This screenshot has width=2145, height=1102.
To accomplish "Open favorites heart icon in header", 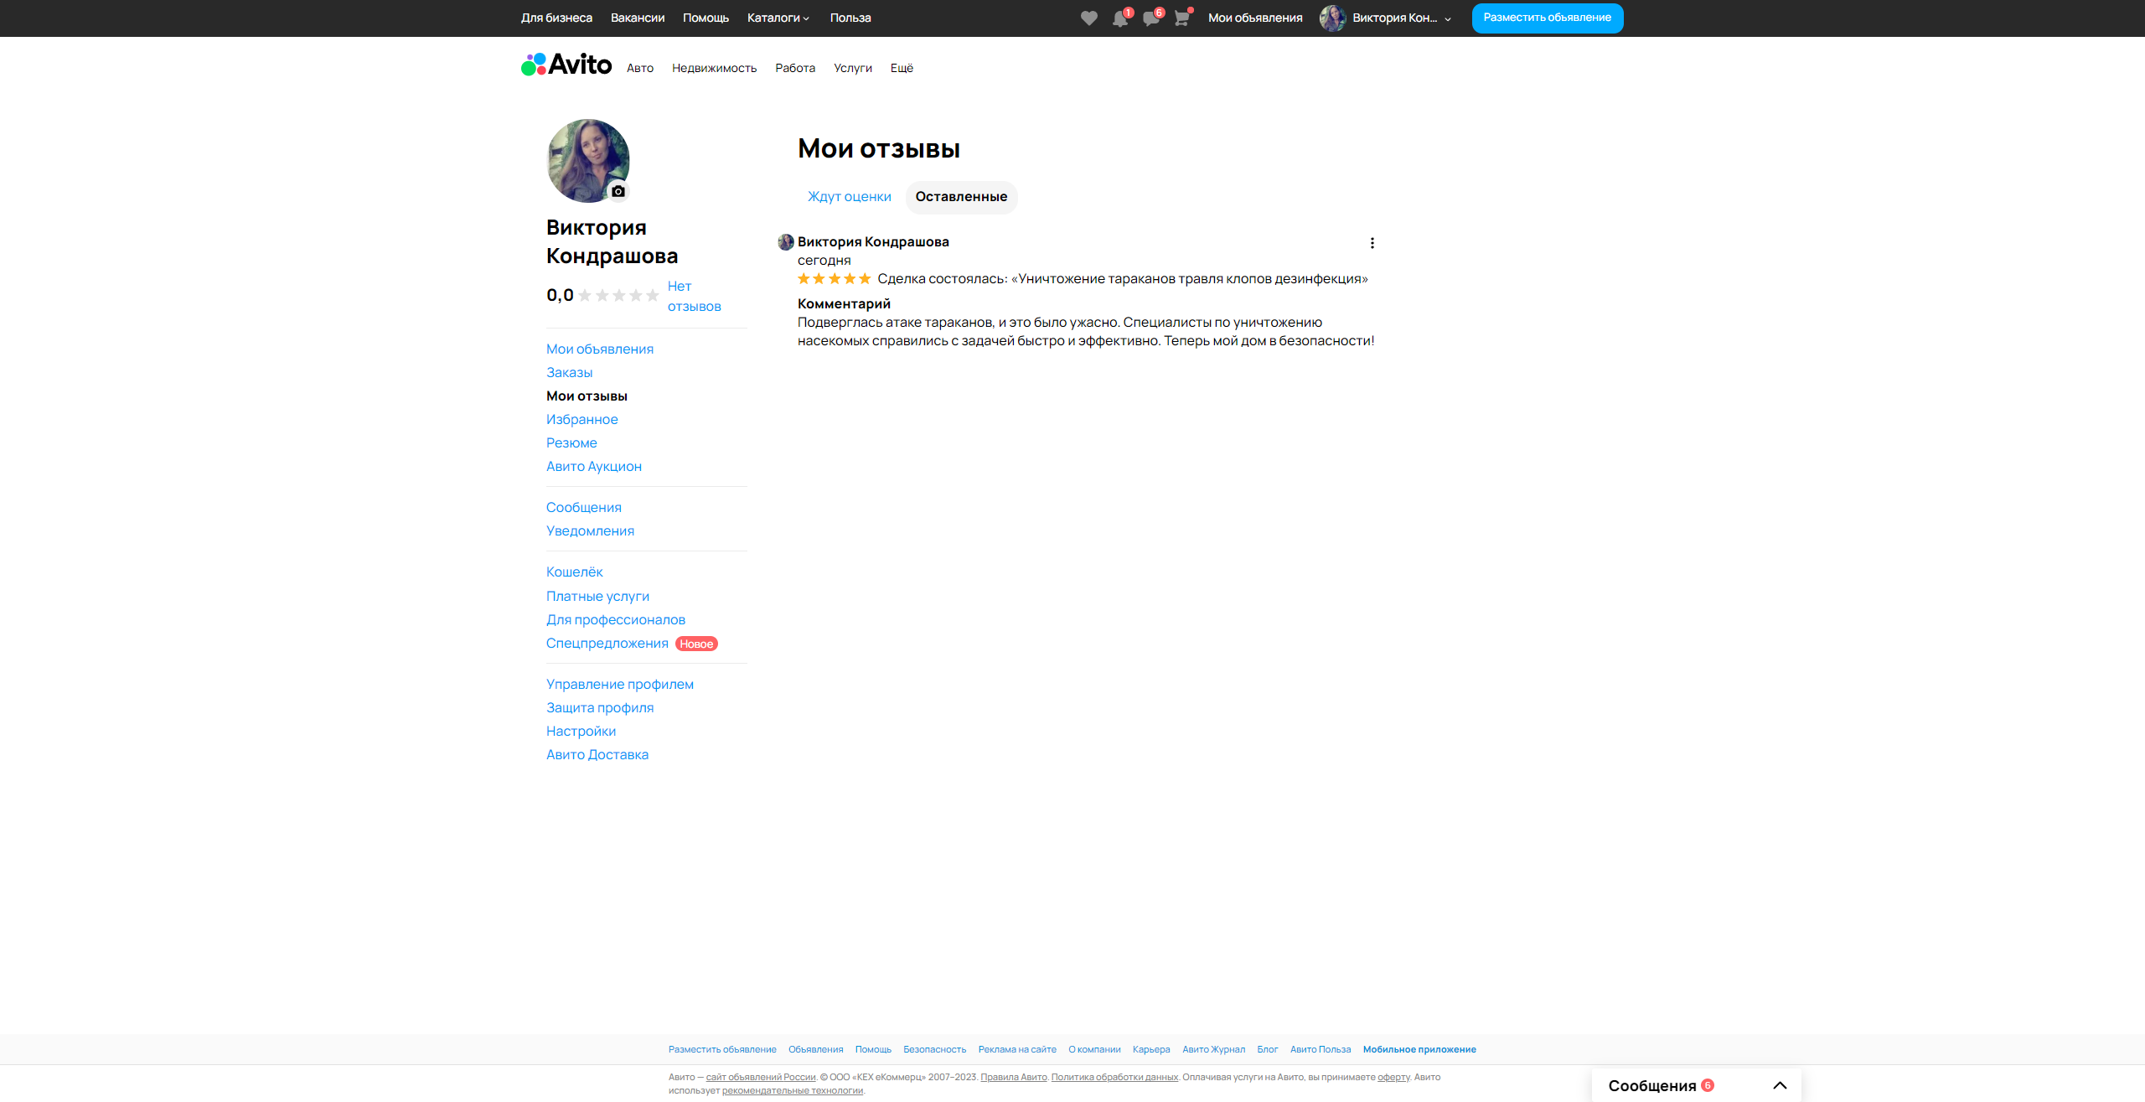I will click(1088, 18).
